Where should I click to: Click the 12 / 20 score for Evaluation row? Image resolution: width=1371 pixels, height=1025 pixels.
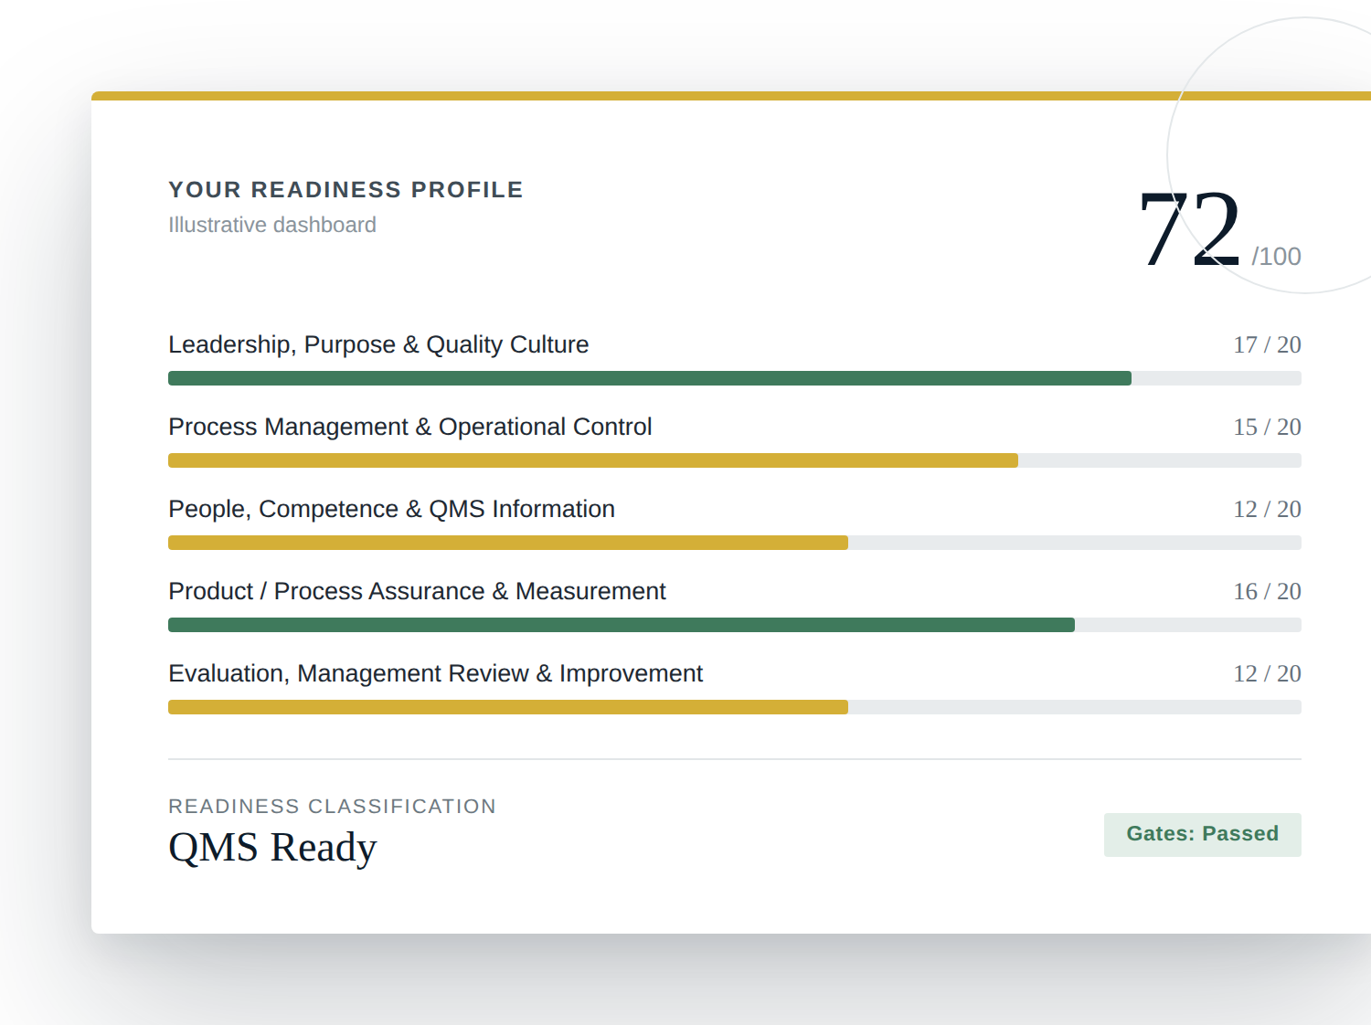[1267, 673]
